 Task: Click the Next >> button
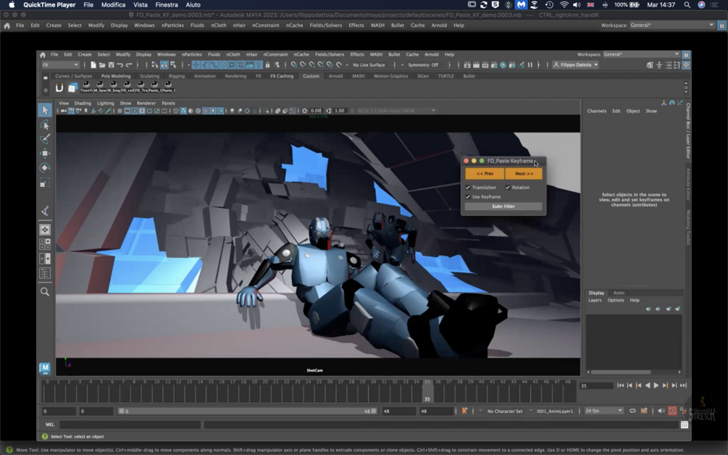(x=524, y=174)
